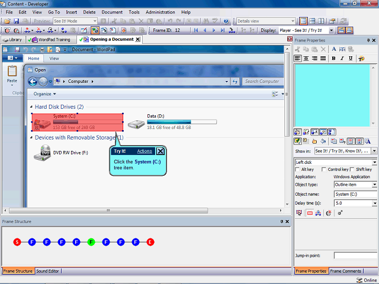Click the View tab in WordPad screenshot
The width and height of the screenshot is (379, 284).
pyautogui.click(x=54, y=59)
